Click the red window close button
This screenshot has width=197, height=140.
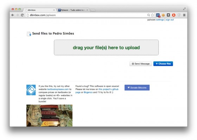tap(13, 9)
